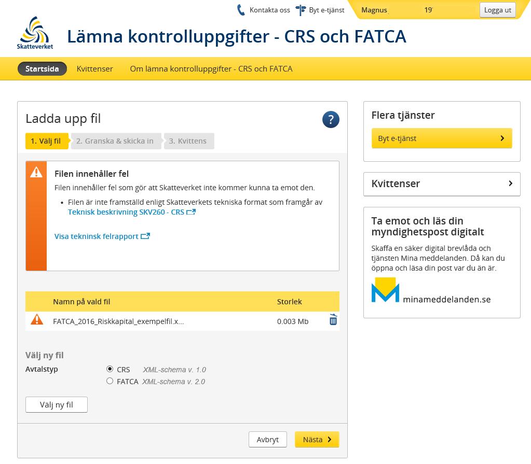Click the phone icon beside Kontakta oss
This screenshot has height=464, width=531.
pyautogui.click(x=241, y=10)
